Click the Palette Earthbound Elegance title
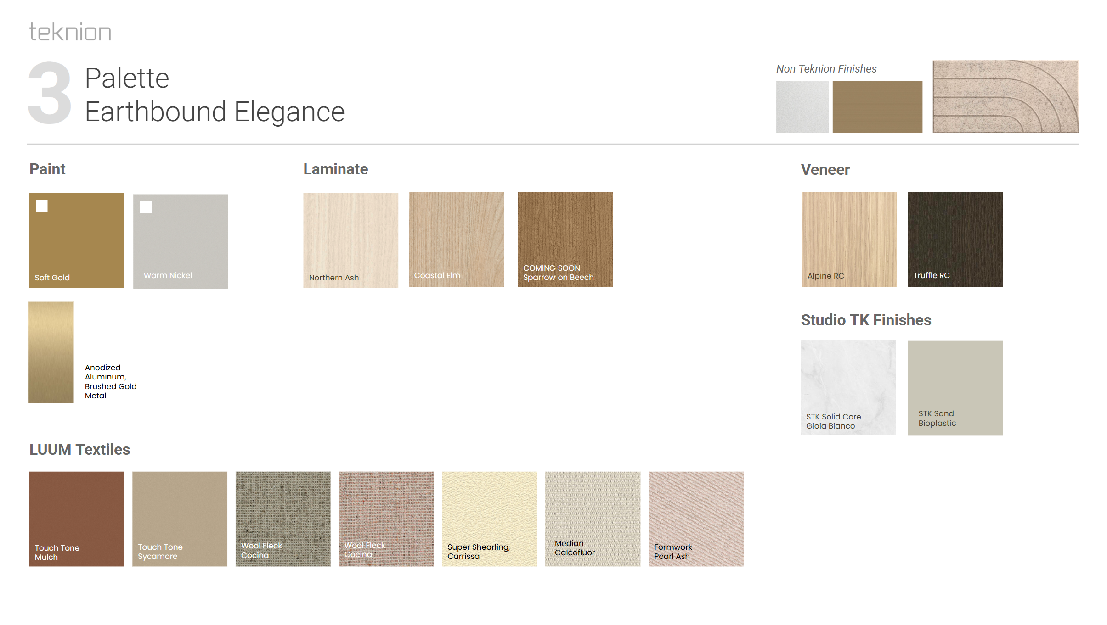 215,95
